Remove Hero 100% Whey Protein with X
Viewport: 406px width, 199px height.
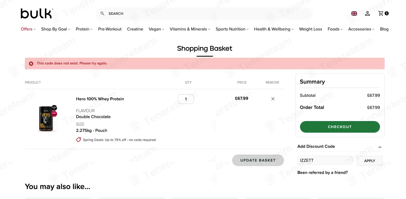tap(273, 99)
